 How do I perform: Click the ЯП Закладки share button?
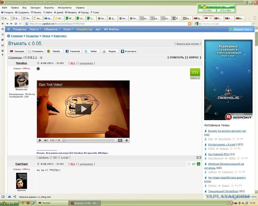[17, 51]
